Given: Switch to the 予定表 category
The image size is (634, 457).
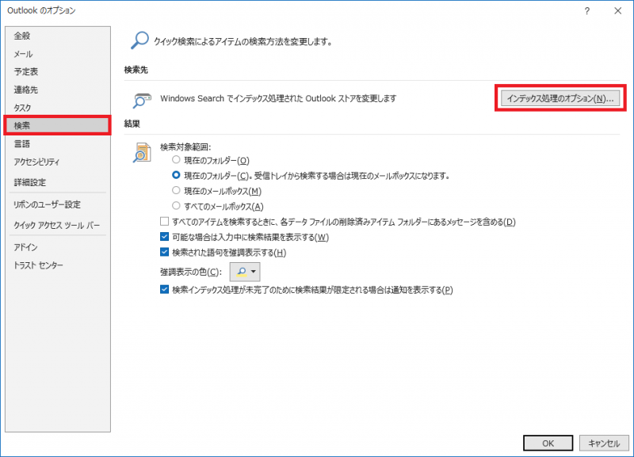Looking at the screenshot, I should [x=57, y=72].
